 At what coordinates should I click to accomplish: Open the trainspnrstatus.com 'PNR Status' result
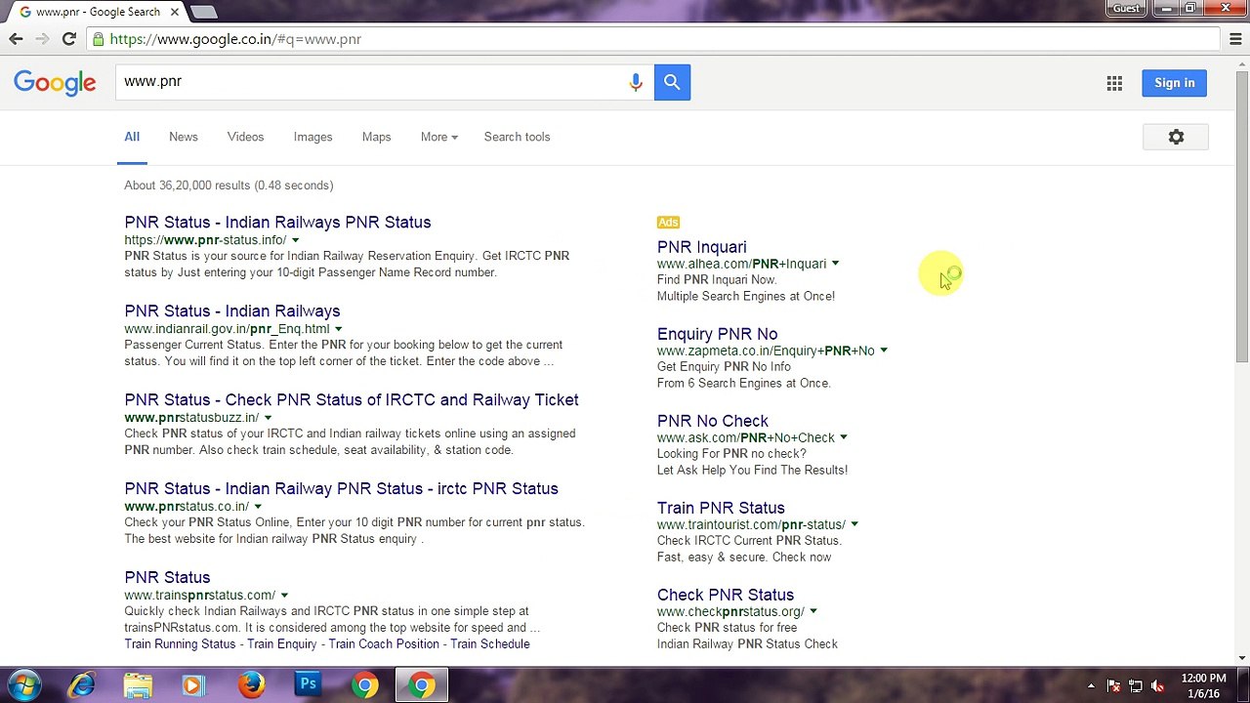coord(167,578)
